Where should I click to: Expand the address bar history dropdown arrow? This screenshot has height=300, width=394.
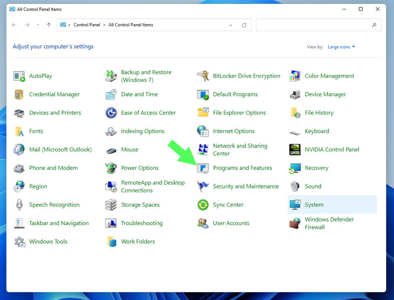[x=230, y=25]
